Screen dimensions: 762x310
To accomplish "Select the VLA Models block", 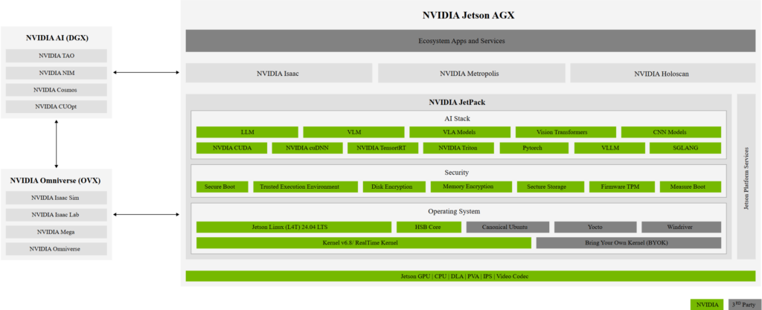I will (x=460, y=132).
